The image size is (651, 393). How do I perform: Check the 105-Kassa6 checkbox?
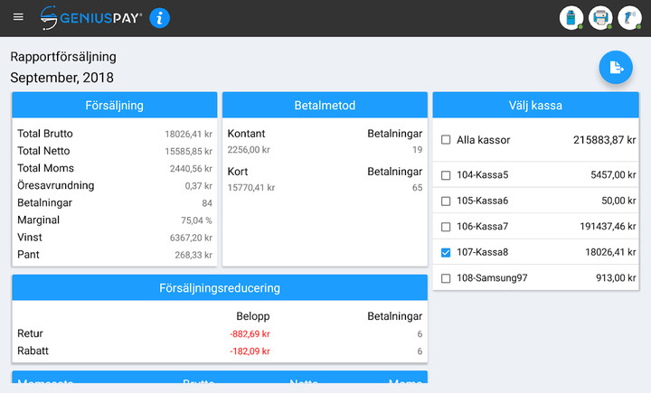tap(446, 201)
